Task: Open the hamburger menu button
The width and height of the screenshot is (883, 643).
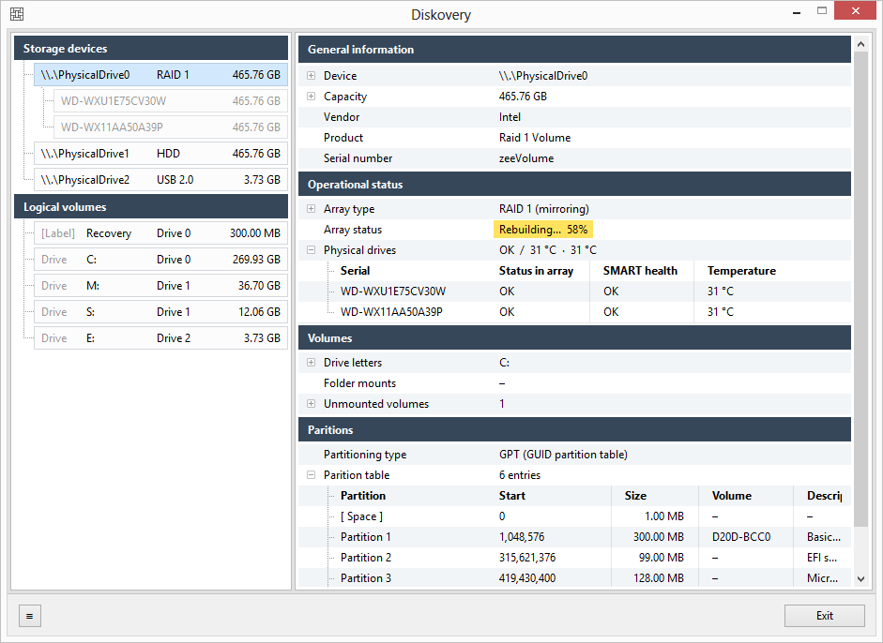Action: click(30, 616)
